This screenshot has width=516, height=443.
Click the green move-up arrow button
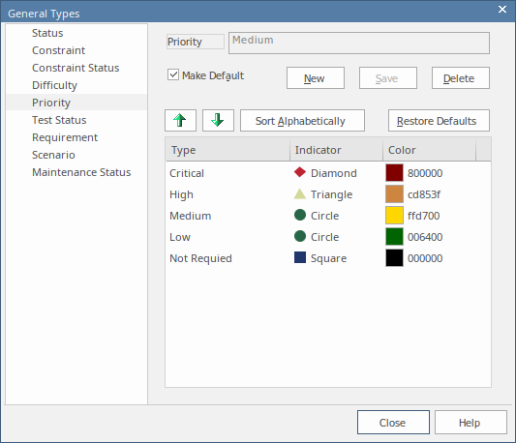point(180,120)
